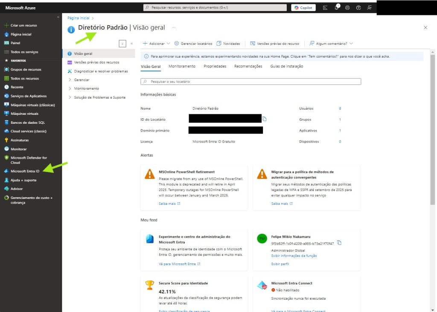437x312 pixels.
Task: Clear the resource menu search box
Action: pyautogui.click(x=122, y=44)
